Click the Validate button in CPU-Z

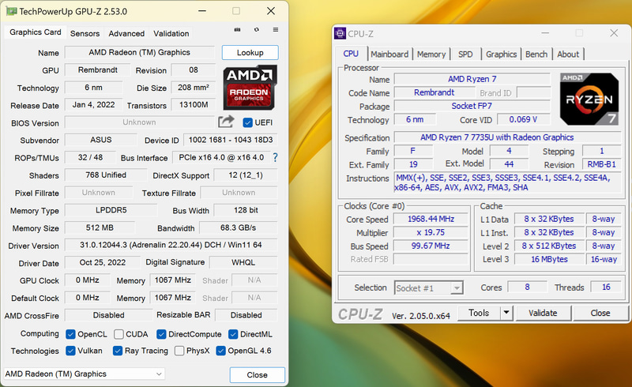(543, 313)
